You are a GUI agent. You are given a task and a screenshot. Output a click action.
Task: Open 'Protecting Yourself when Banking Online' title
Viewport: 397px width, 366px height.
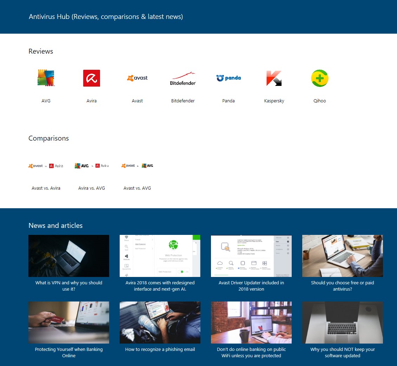click(x=69, y=352)
